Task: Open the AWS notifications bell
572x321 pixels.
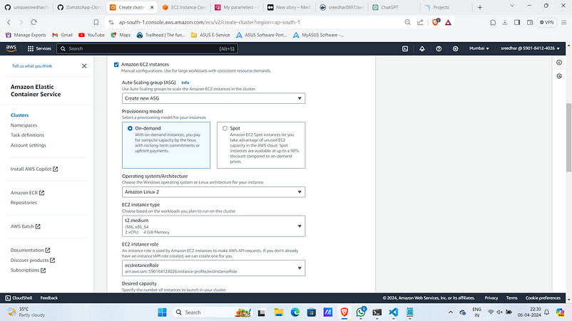Action: pos(422,48)
